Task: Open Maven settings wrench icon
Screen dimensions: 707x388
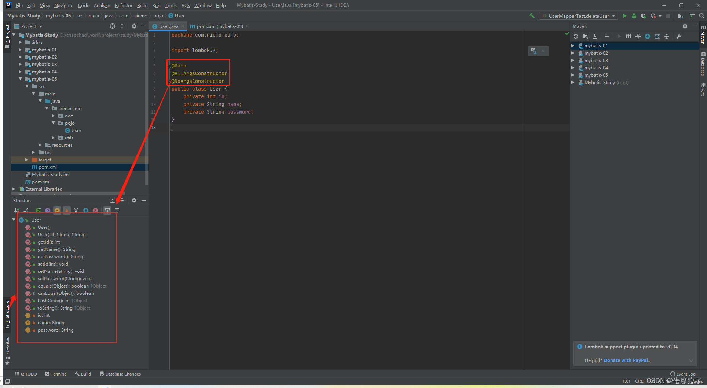Action: point(679,36)
